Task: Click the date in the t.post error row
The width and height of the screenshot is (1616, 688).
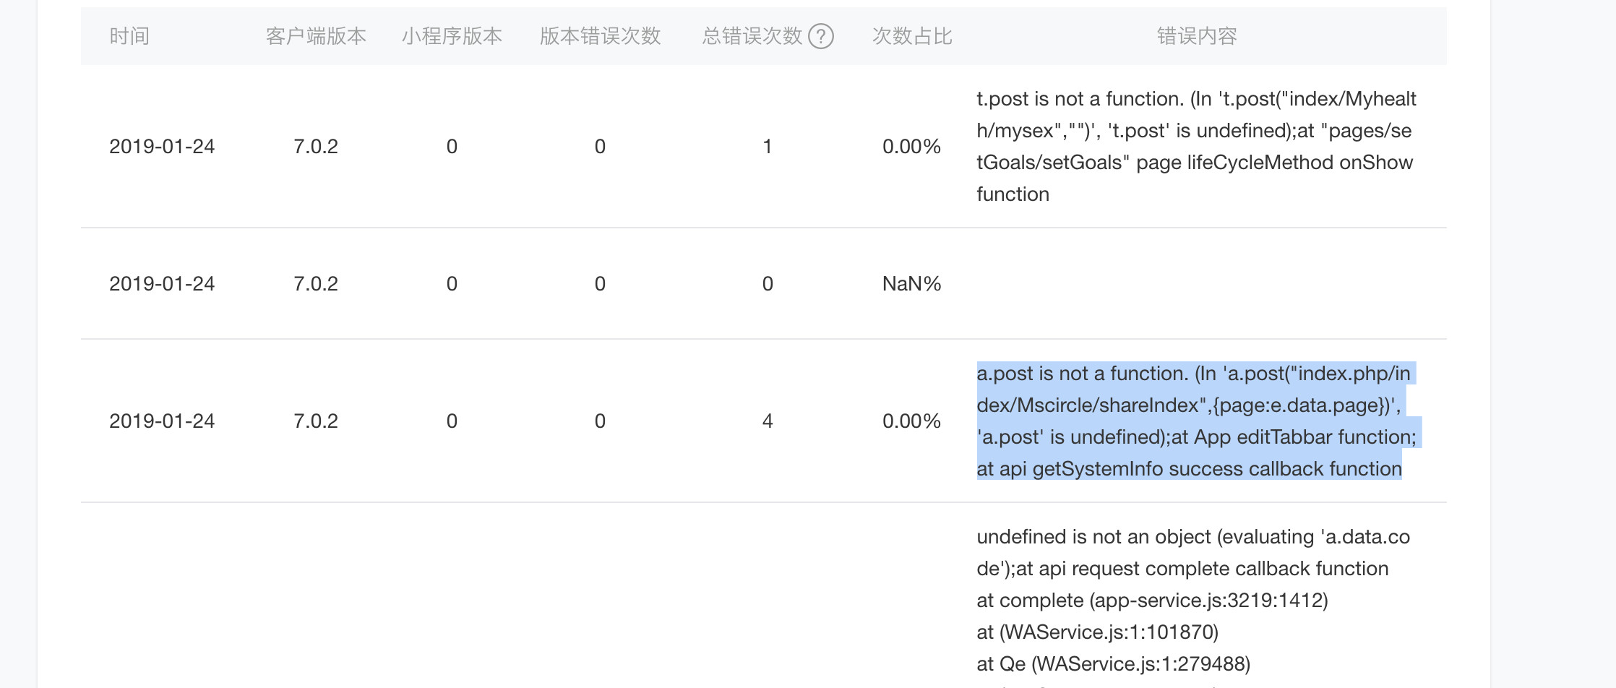Action: (162, 147)
